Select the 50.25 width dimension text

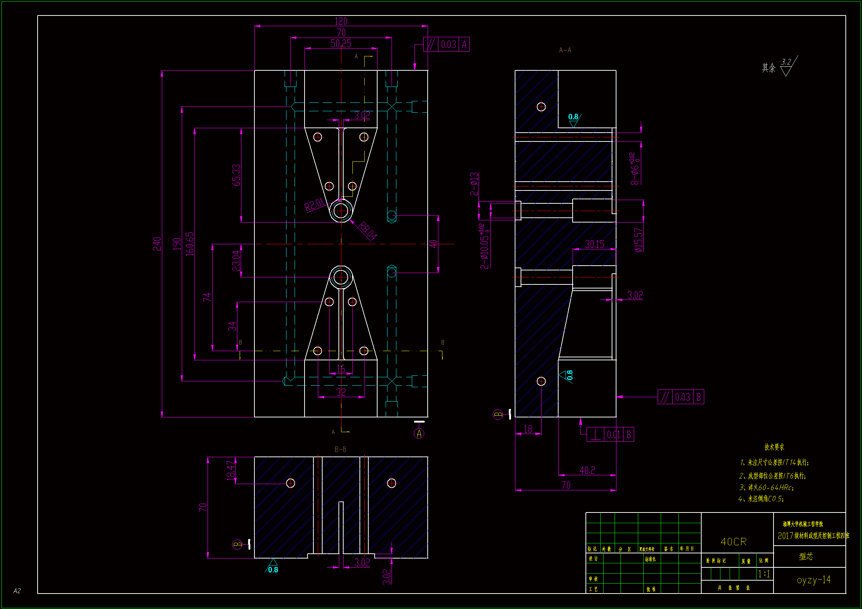(341, 44)
